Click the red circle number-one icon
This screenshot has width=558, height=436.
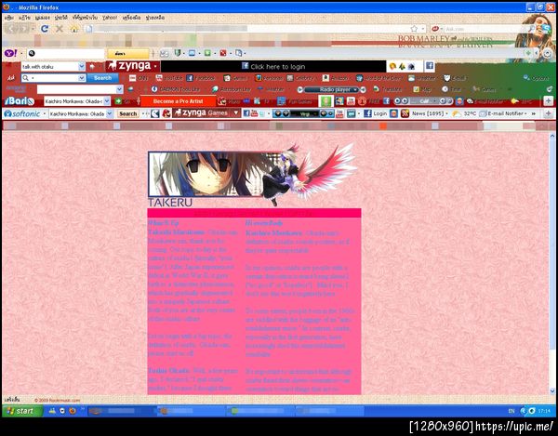tap(362, 101)
